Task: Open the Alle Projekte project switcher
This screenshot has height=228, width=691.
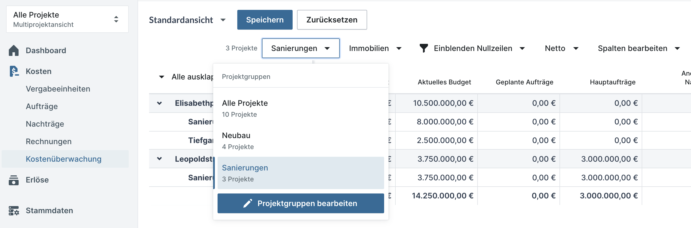Action: click(x=67, y=19)
